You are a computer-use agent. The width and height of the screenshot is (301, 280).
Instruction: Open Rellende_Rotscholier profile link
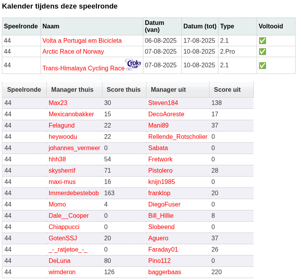pyautogui.click(x=178, y=137)
